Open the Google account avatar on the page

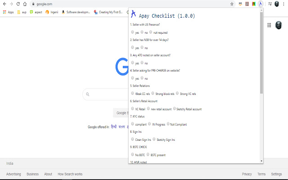(x=279, y=25)
